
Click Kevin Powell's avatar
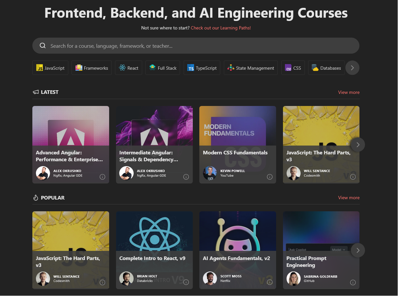210,173
